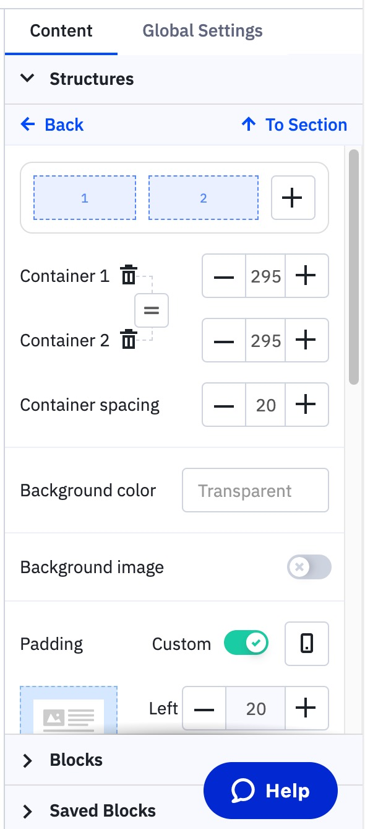Click the Help button
This screenshot has height=829, width=365.
270,791
